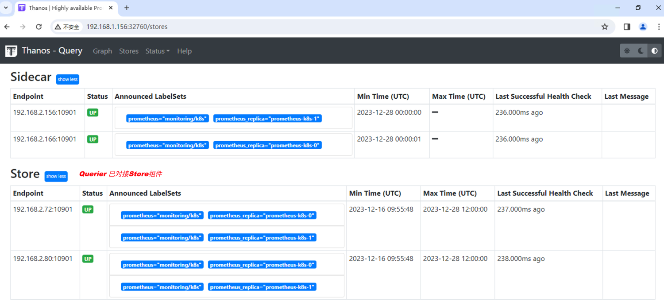Open the tab search dropdown arrow
Screen dimensions: 664x305
click(x=6, y=8)
